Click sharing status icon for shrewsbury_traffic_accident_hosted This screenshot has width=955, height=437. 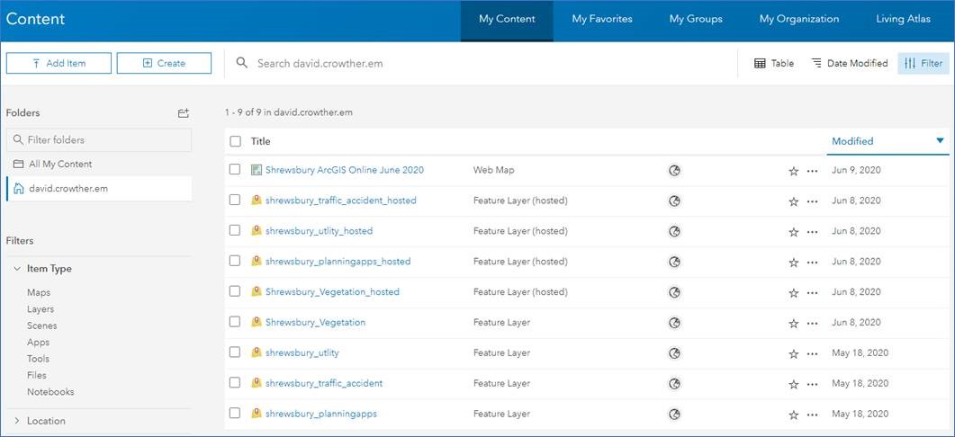[674, 201]
